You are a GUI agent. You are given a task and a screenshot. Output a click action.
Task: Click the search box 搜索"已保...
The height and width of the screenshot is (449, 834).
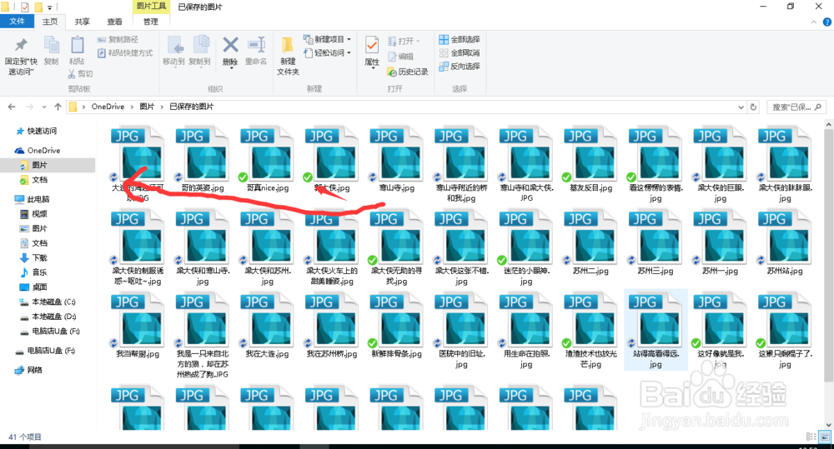(796, 107)
